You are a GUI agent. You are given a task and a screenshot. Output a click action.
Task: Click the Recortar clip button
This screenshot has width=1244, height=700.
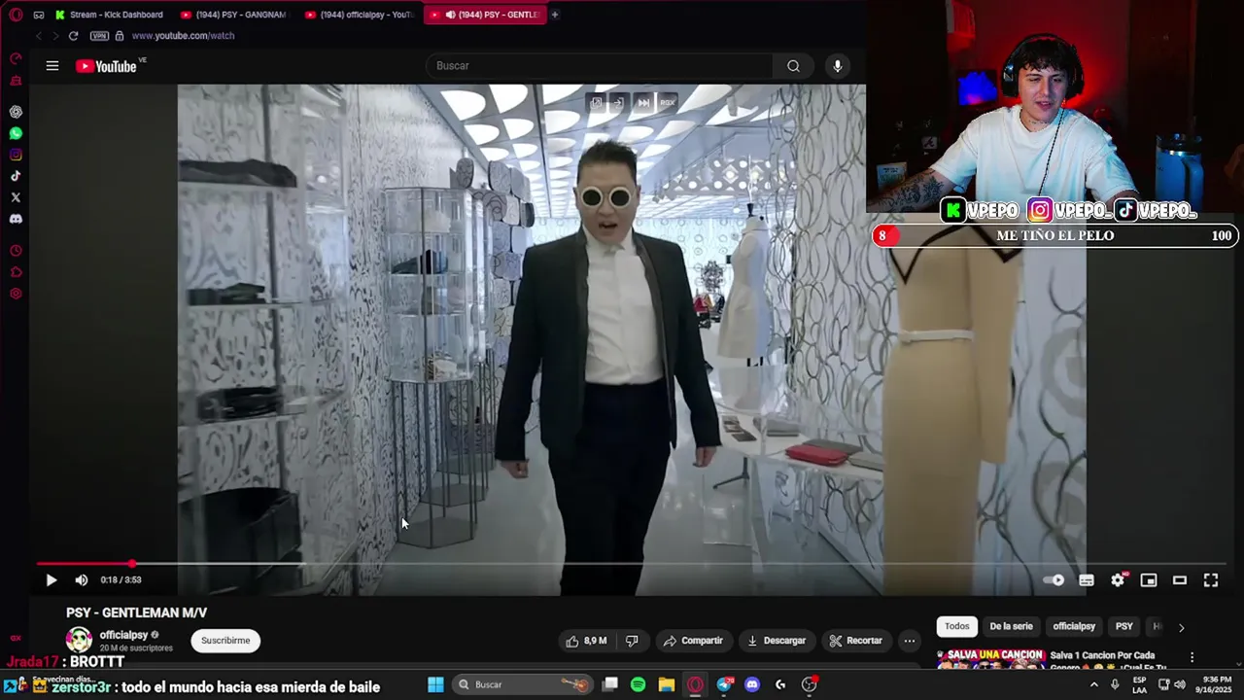855,641
